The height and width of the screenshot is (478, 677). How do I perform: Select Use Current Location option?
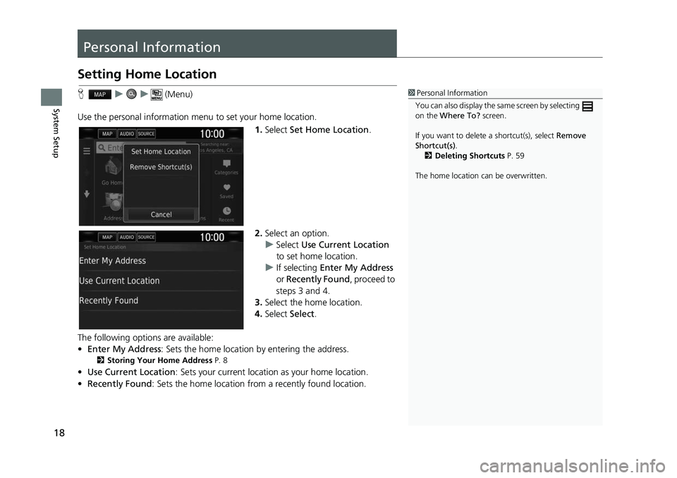(x=160, y=281)
